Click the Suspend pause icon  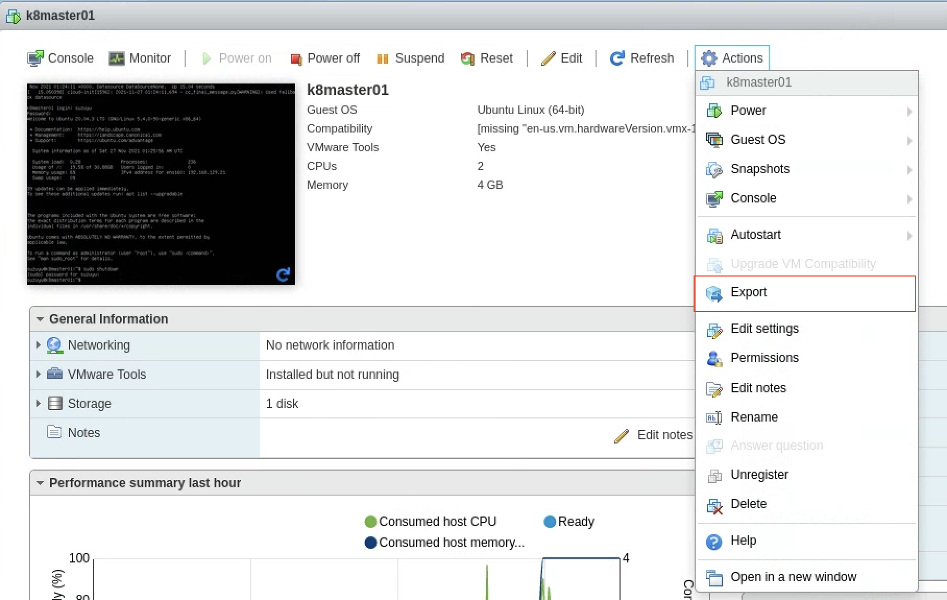[383, 59]
